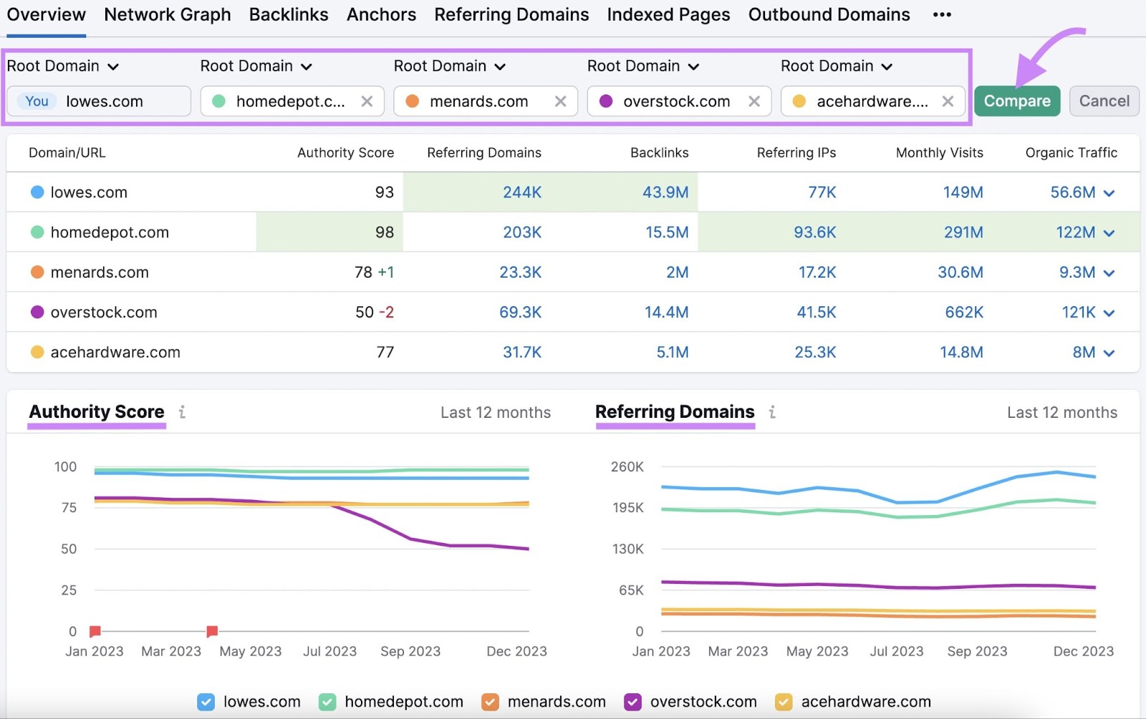
Task: Switch to the Backlinks tab
Action: (x=289, y=14)
